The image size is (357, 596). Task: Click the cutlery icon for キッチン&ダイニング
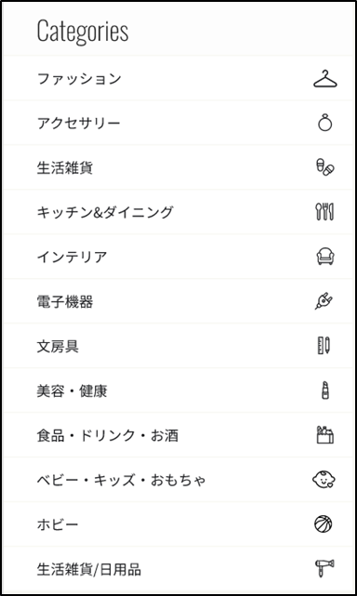click(325, 212)
